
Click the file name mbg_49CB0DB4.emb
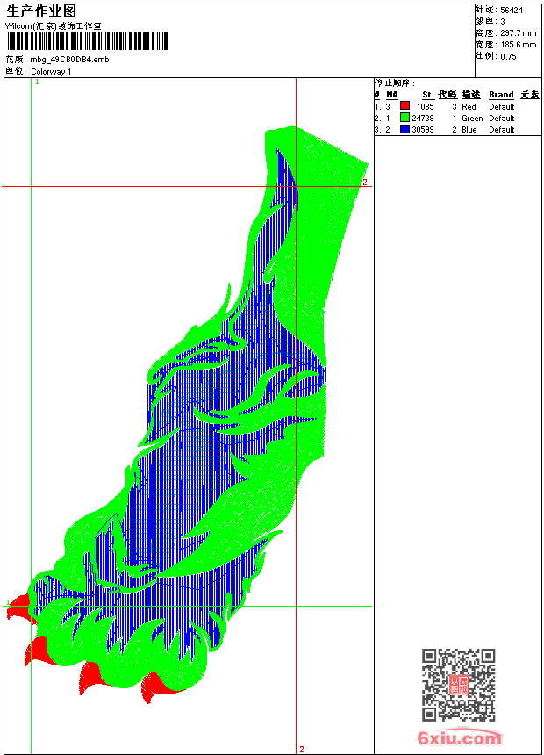(x=70, y=60)
